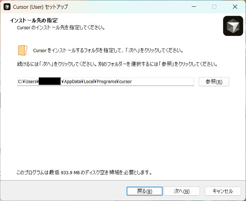Click the greyed-out maximize button
Viewport: 246px width, 201px height.
214,7
